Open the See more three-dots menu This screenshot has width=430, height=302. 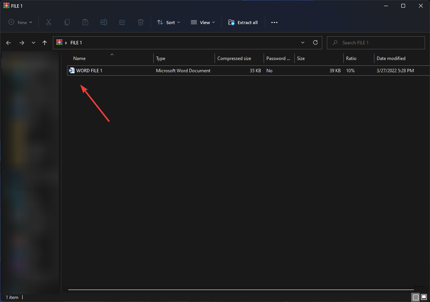274,23
